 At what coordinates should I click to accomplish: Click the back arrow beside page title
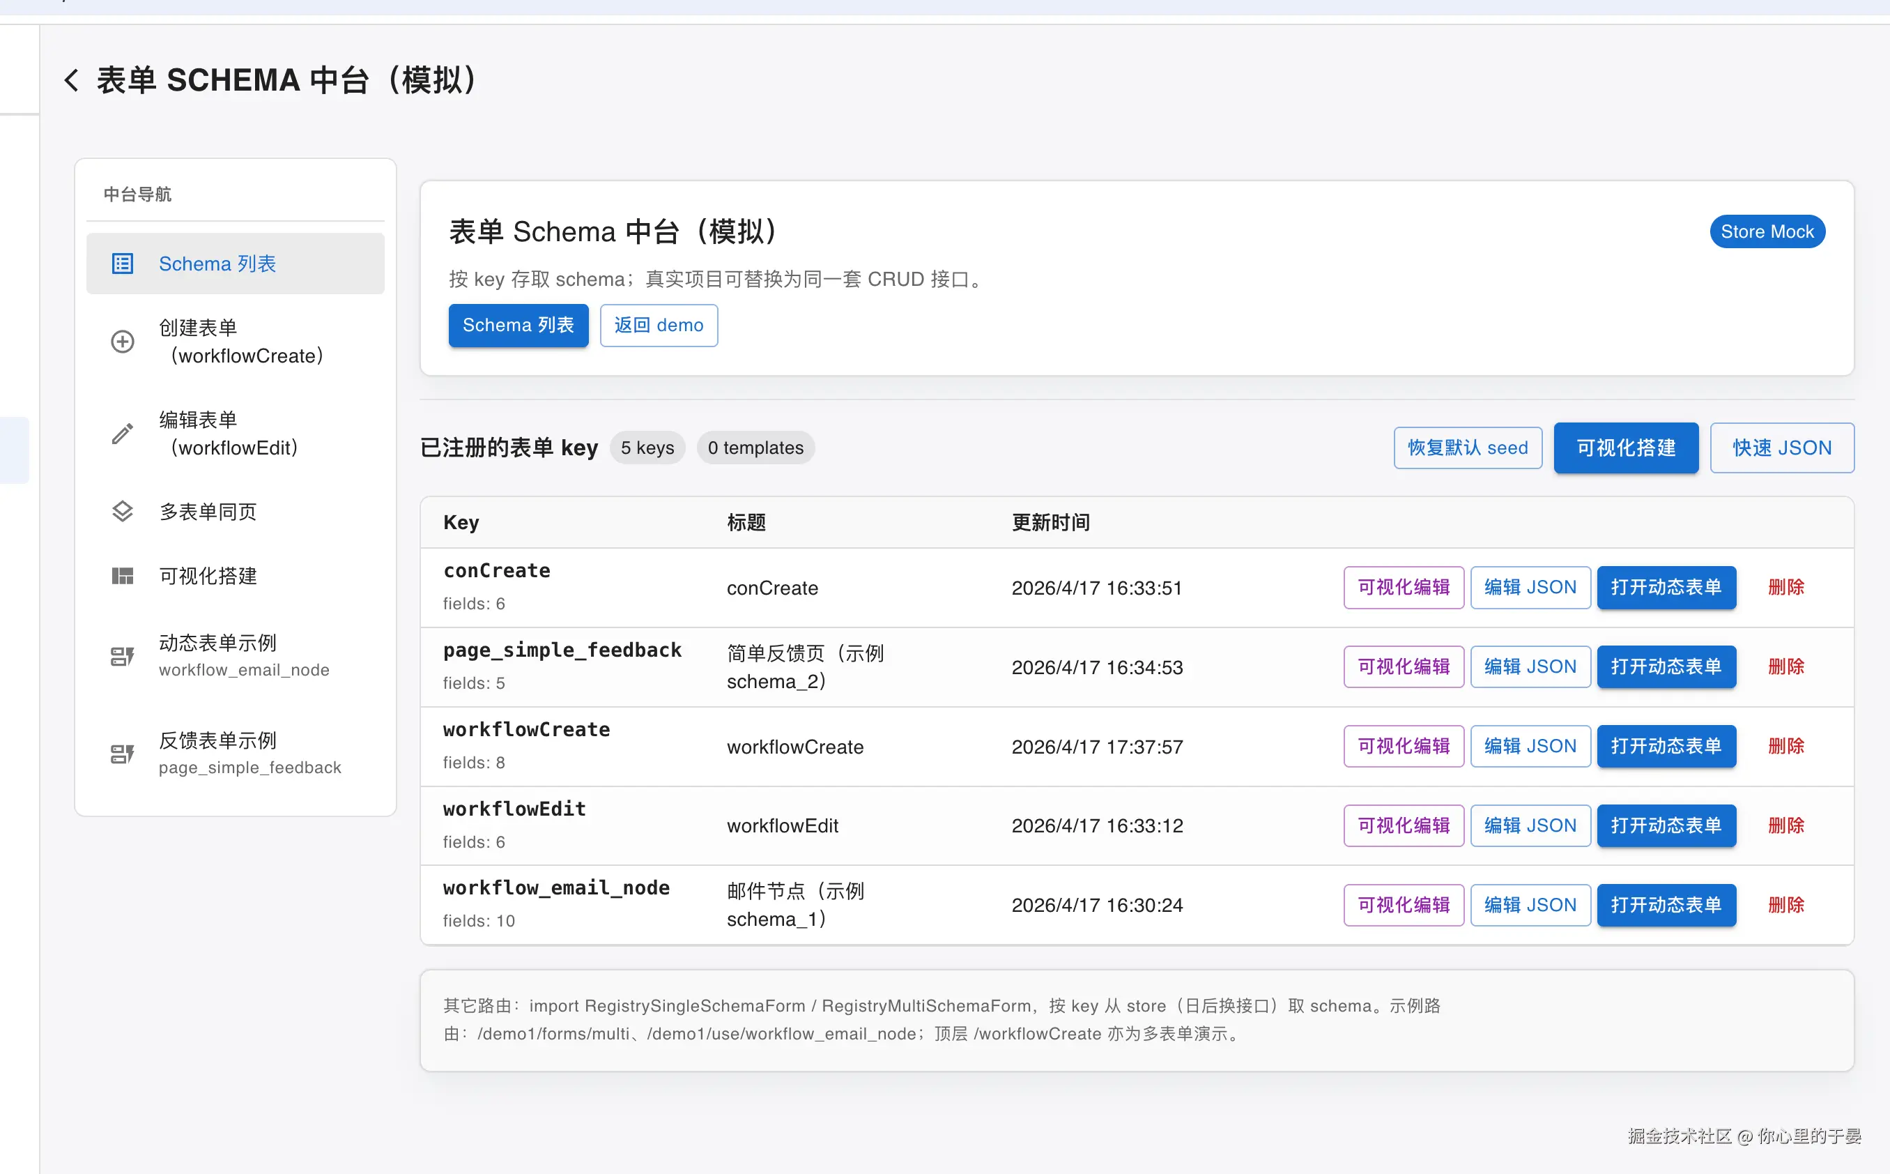(x=71, y=80)
